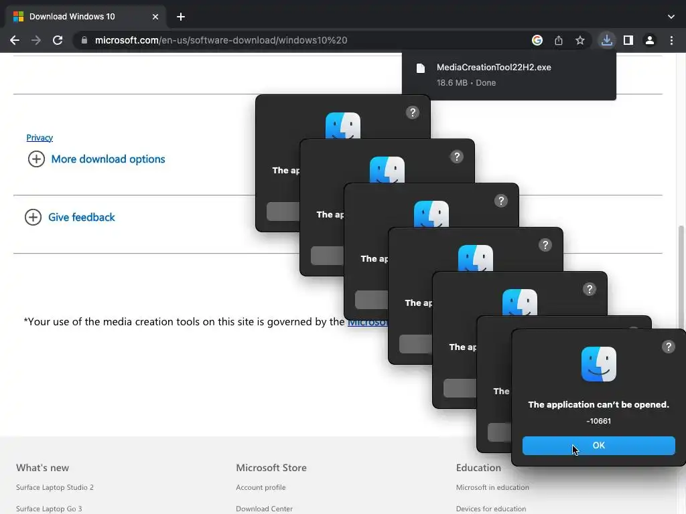Click the plus circle beside Give feedback
The height and width of the screenshot is (514, 686).
(33, 218)
